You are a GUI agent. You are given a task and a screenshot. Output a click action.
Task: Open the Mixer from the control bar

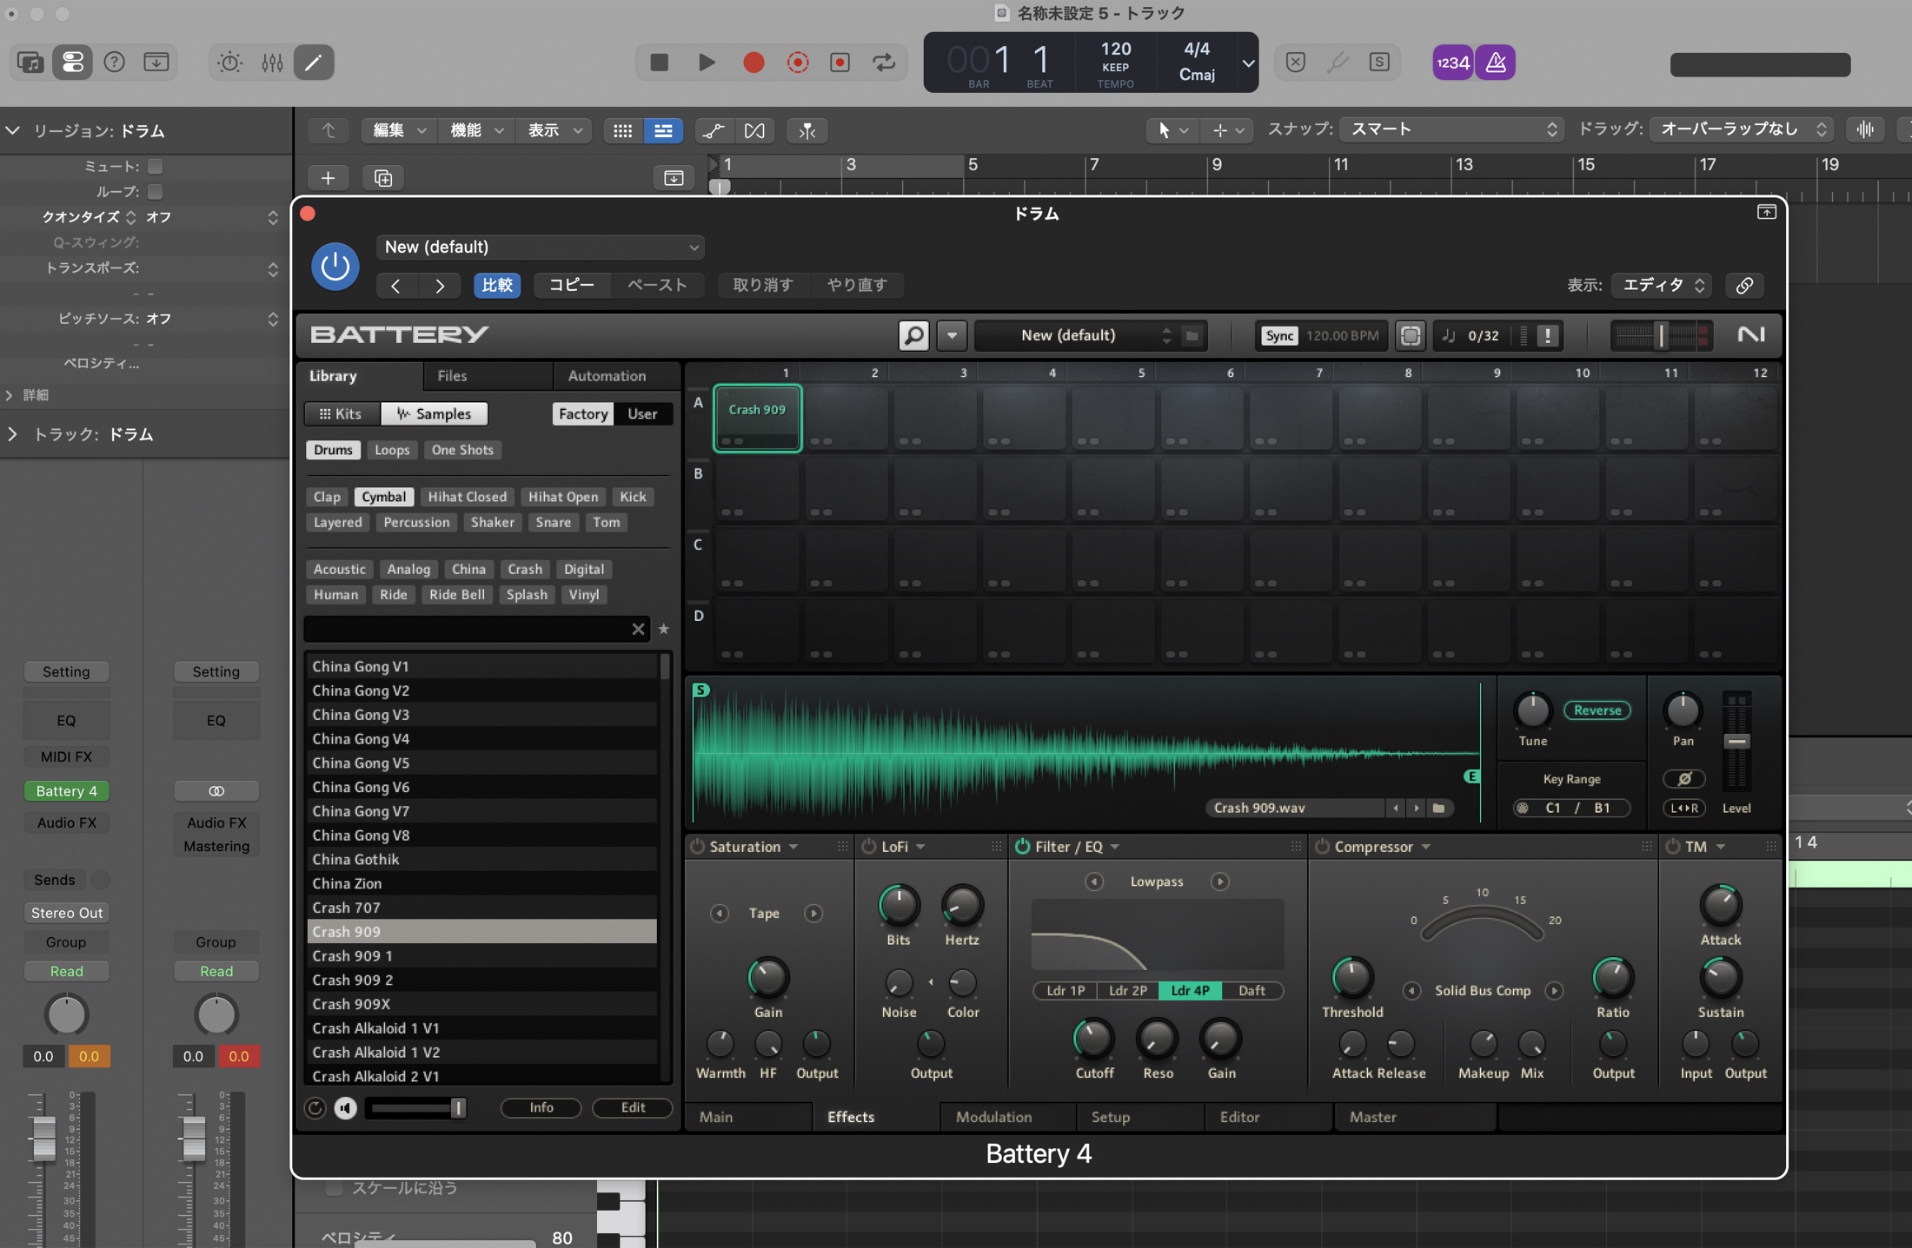(x=272, y=63)
